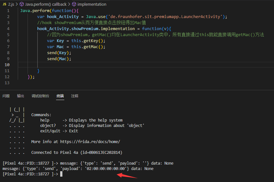Click the LauncherActivity class string on line 2
This screenshot has width=274, height=182.
point(204,17)
